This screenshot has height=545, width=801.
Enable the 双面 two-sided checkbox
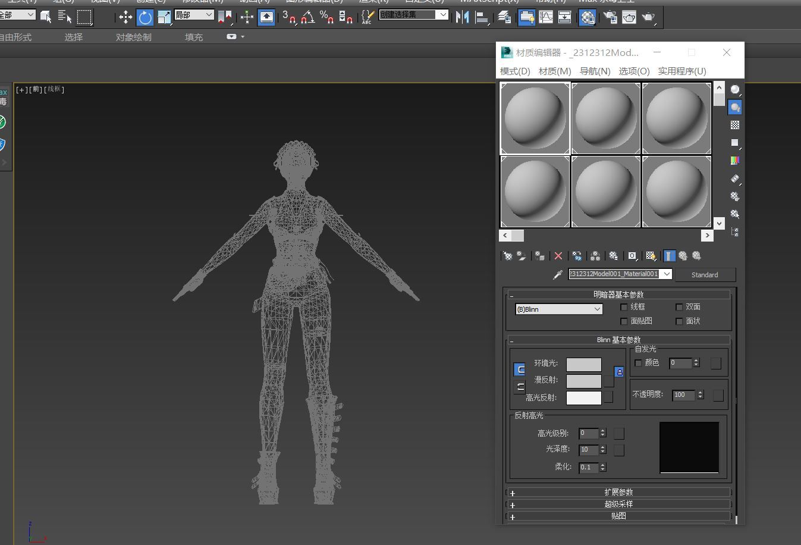(x=679, y=307)
